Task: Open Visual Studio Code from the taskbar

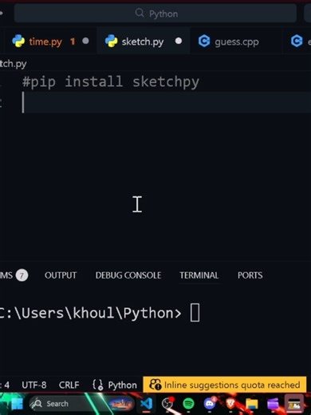Action: point(147,404)
